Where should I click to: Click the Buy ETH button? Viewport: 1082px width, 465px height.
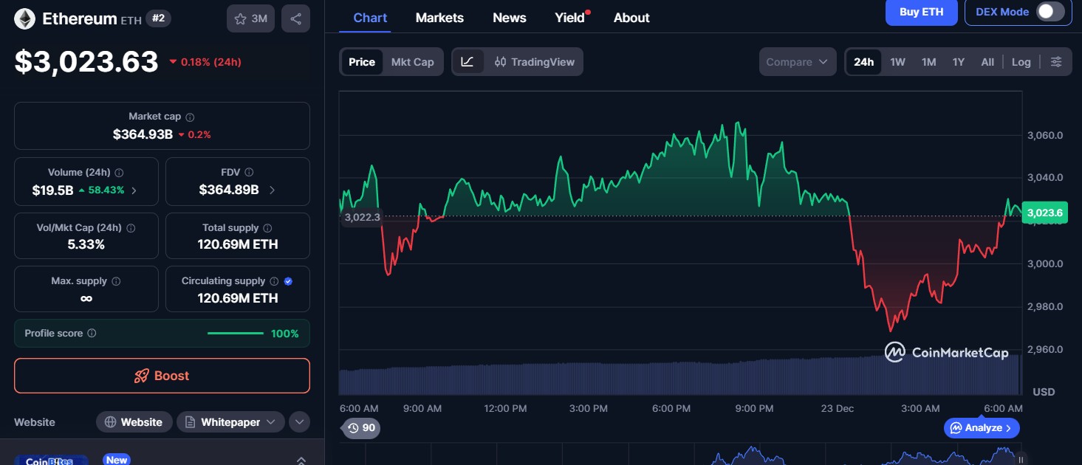pyautogui.click(x=921, y=12)
